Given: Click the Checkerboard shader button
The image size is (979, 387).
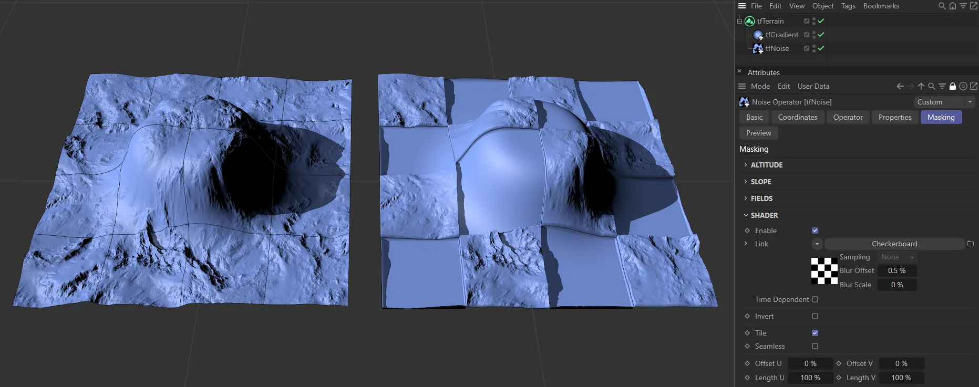Looking at the screenshot, I should click(894, 244).
